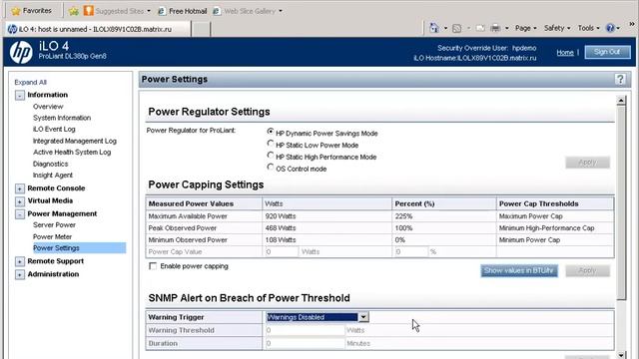
Task: Open a new blank browser tab
Action: pyautogui.click(x=201, y=29)
